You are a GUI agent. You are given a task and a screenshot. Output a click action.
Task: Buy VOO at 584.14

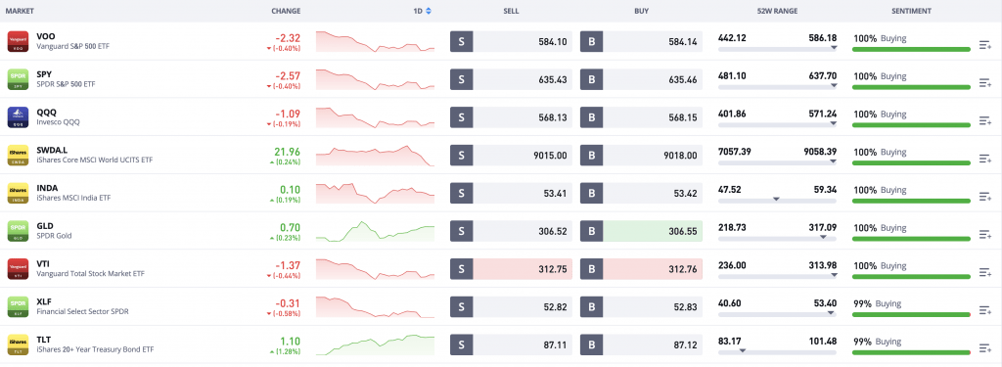click(641, 41)
